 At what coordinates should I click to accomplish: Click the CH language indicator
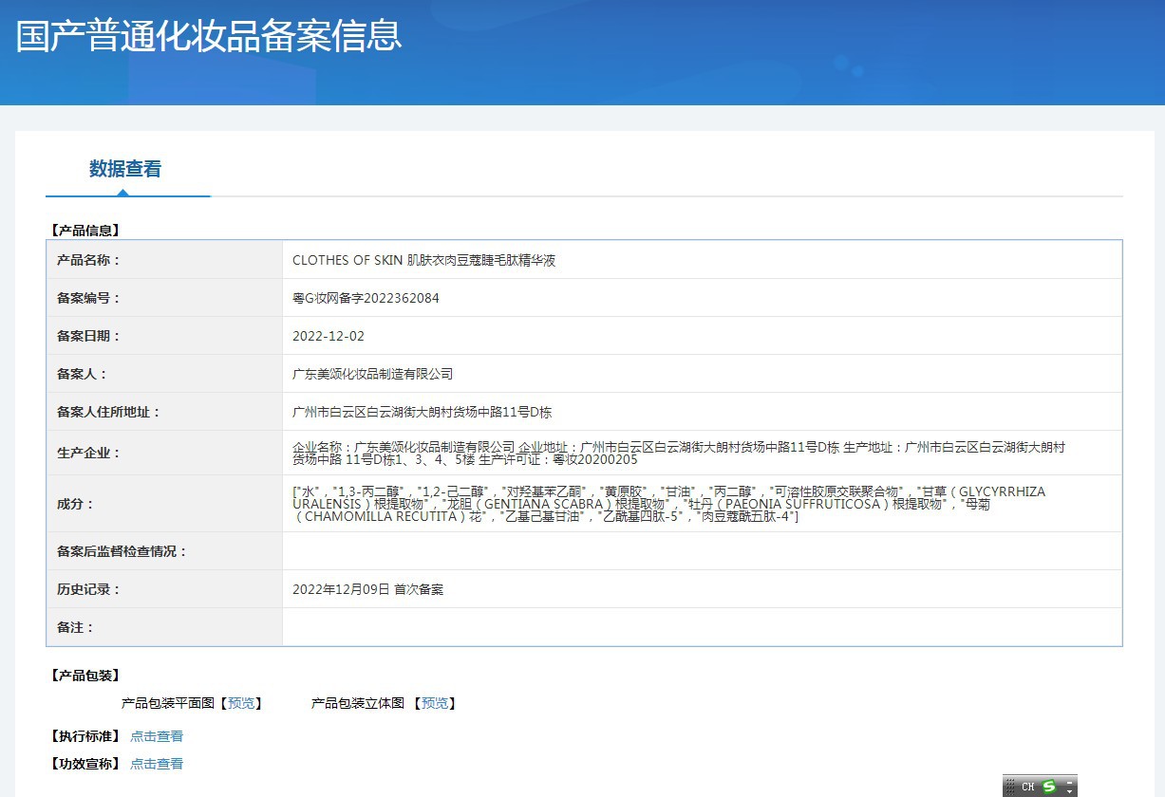click(1027, 787)
